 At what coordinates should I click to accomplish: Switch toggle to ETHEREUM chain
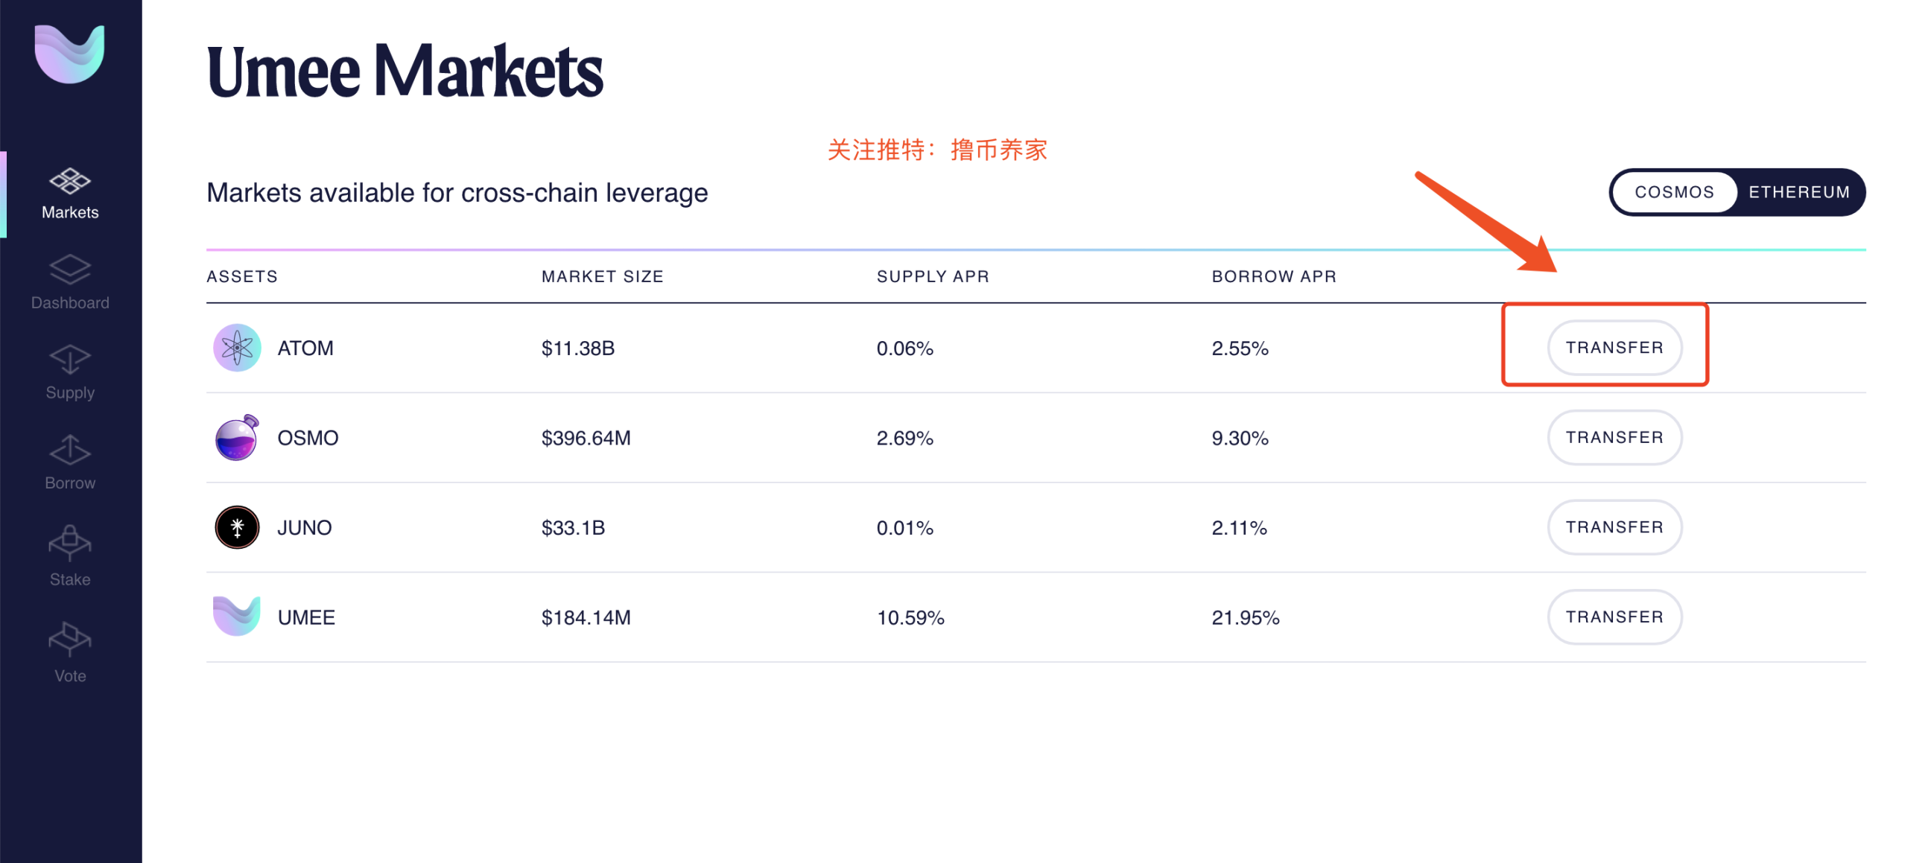pos(1799,192)
